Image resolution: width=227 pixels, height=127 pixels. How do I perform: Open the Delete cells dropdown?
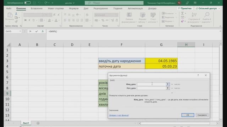tap(170, 17)
